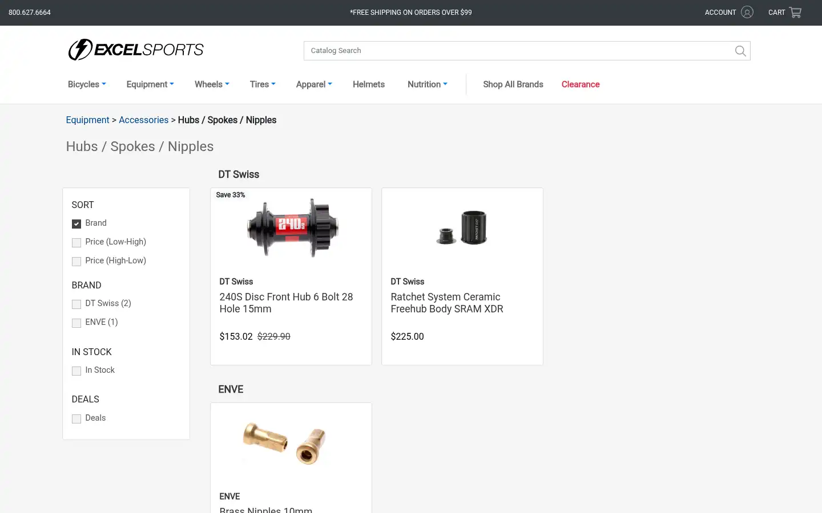822x513 pixels.
Task: Open 240S Disc Front Hub product title
Action: point(286,303)
